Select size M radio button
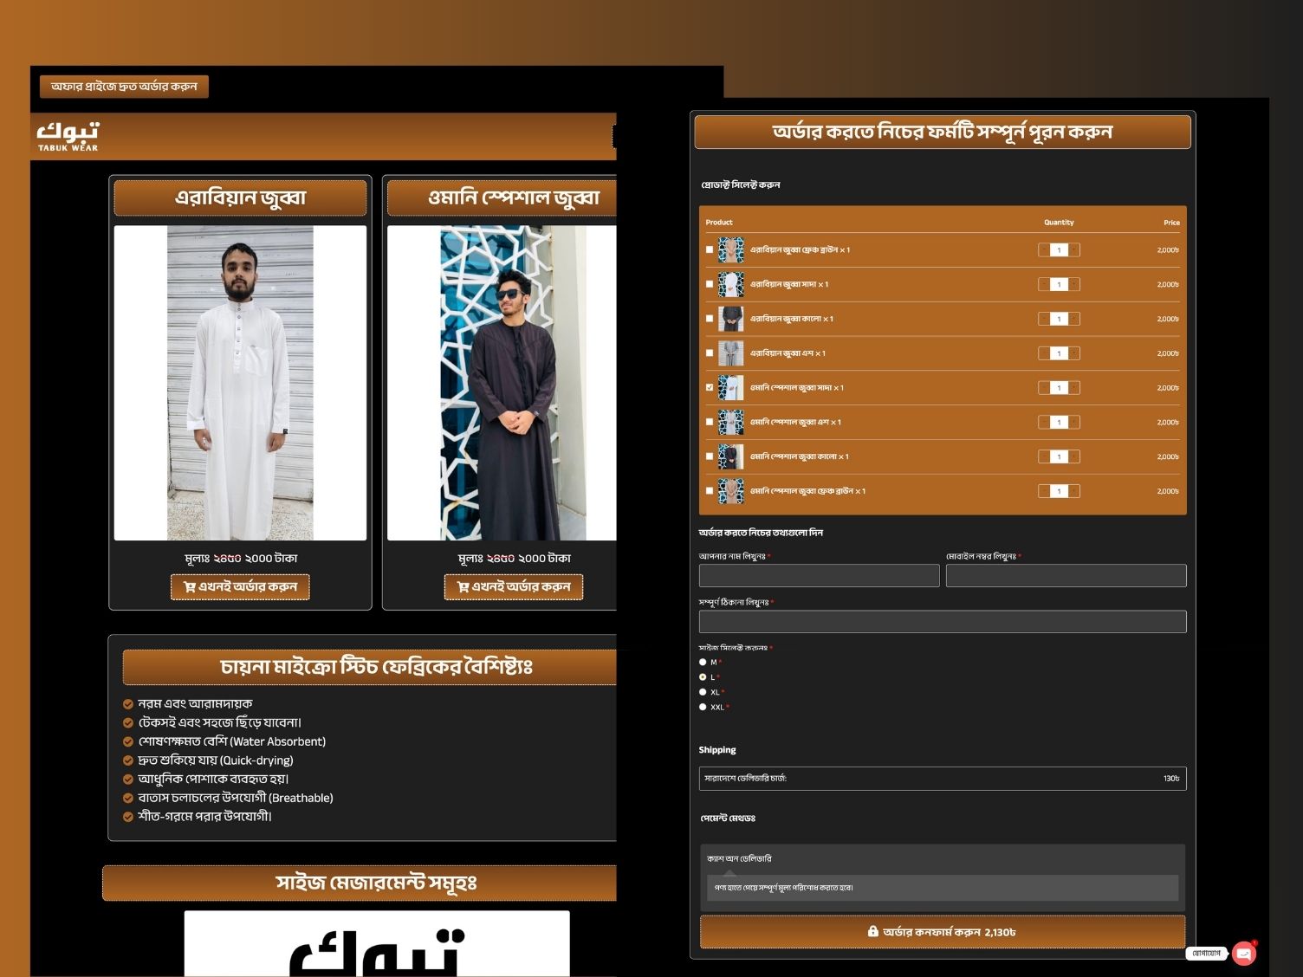The image size is (1303, 977). coord(703,663)
